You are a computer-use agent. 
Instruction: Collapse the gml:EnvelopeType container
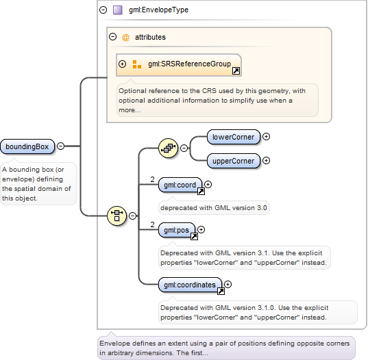[103, 10]
